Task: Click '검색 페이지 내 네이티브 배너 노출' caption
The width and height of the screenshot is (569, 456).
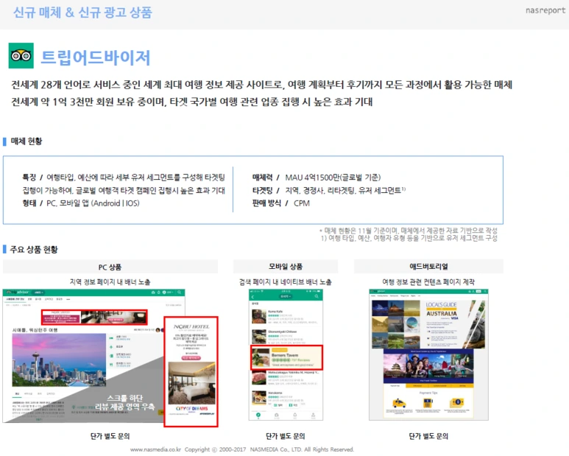Action: (286, 282)
